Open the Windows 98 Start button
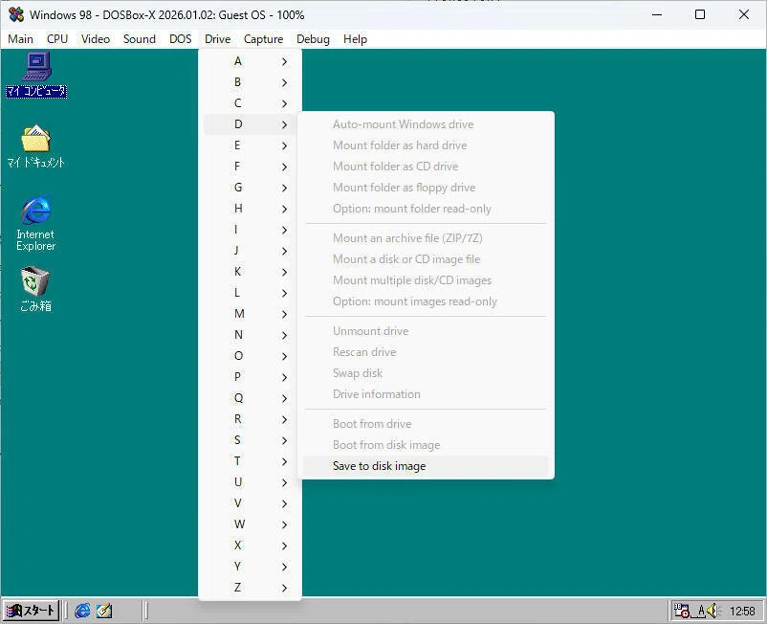This screenshot has height=624, width=767. click(x=31, y=611)
